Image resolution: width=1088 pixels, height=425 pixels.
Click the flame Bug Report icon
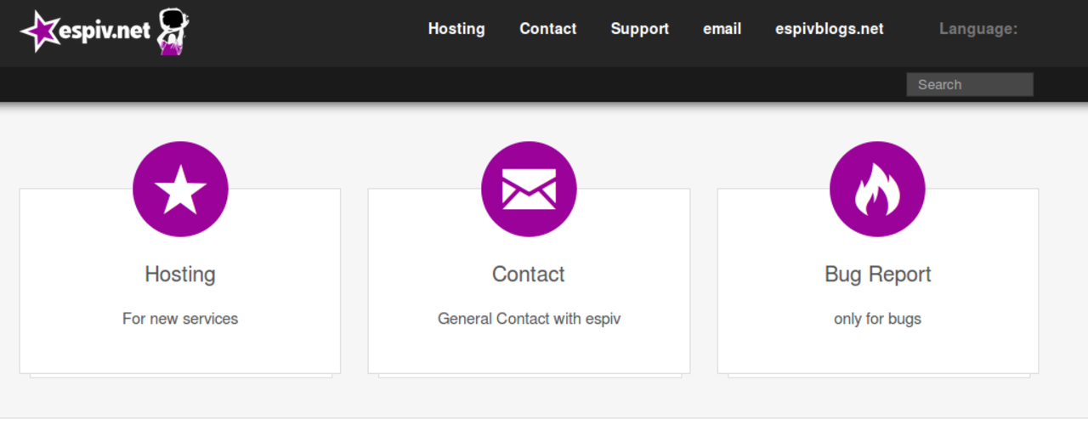point(877,189)
